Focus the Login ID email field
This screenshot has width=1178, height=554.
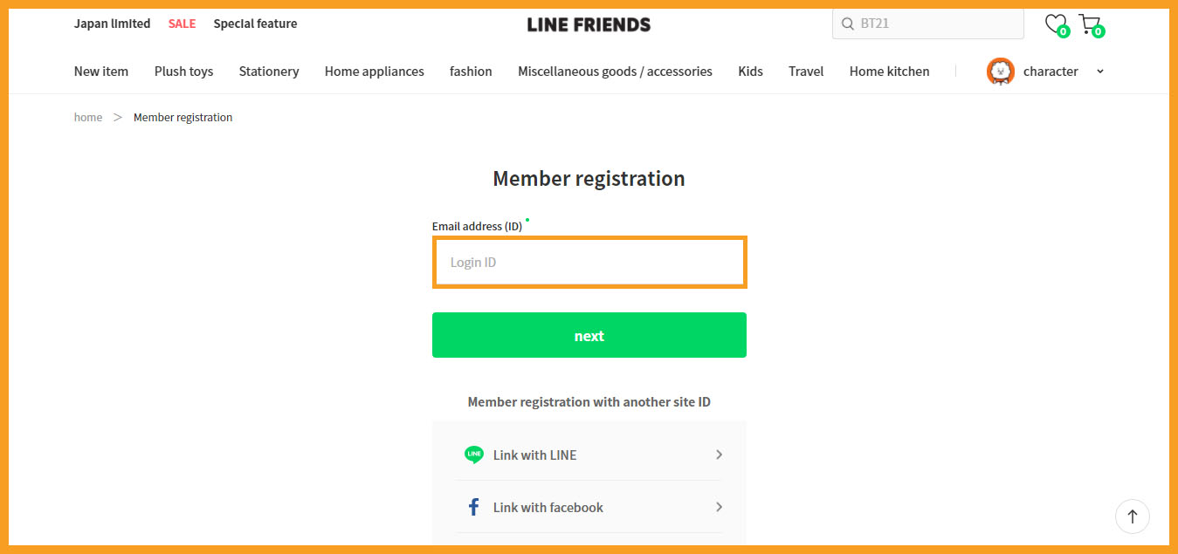click(x=589, y=262)
